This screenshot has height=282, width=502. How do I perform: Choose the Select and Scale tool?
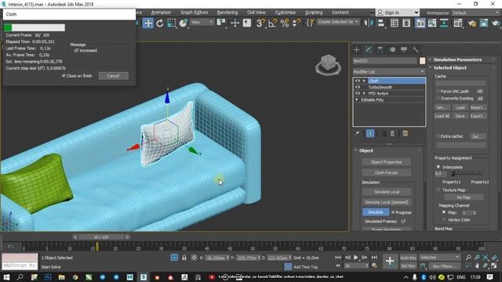172,23
